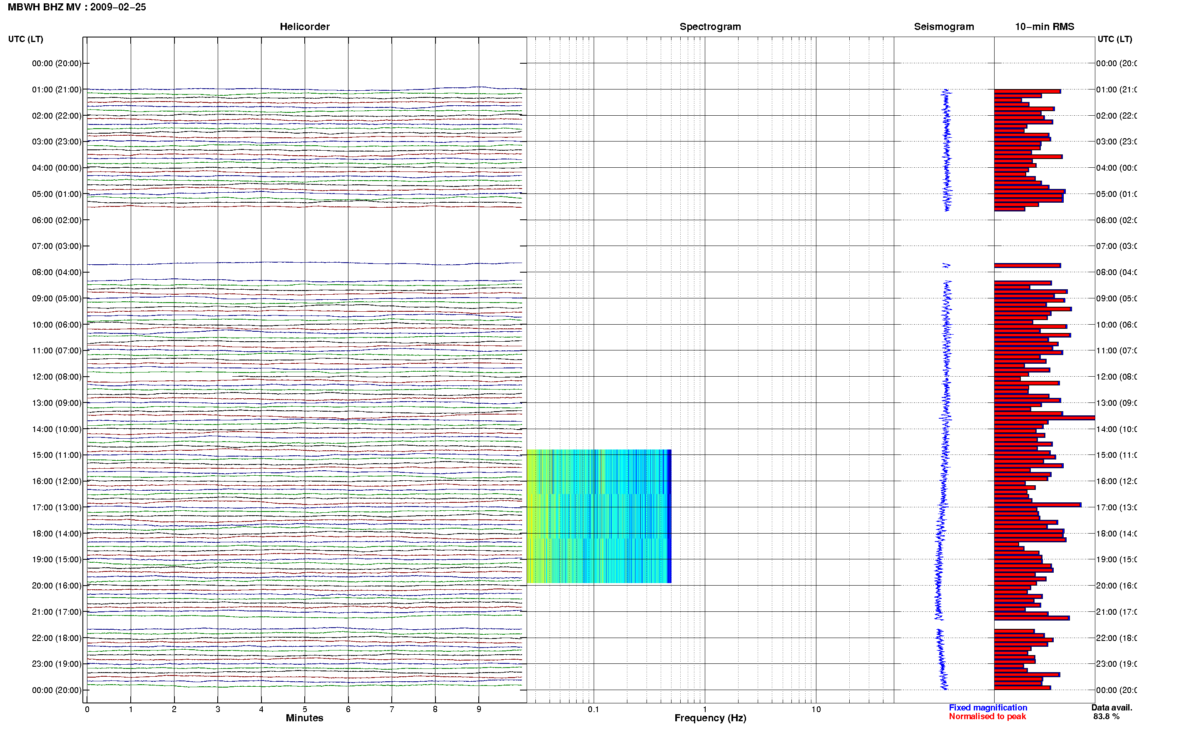Click the '01:00 (21:00)' left time label
The image size is (1184, 740).
point(57,89)
